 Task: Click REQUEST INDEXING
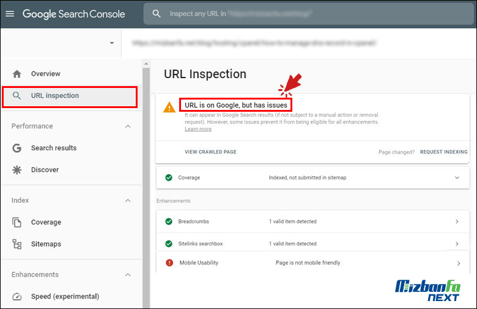(x=443, y=152)
